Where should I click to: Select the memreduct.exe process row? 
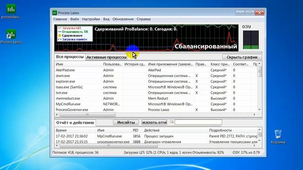156,98
